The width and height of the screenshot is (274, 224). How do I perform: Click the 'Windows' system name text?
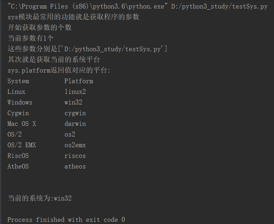[20, 102]
